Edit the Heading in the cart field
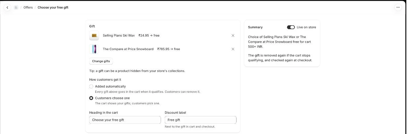Viewport: 409px width, 134px height. tap(125, 120)
